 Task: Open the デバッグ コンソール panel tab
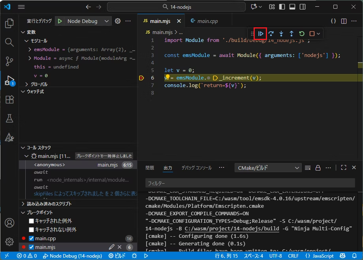(196, 168)
